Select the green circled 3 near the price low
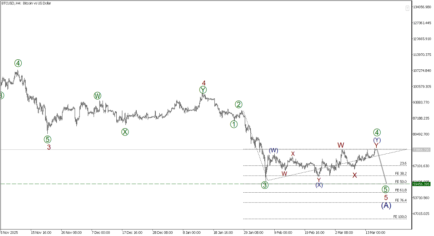The width and height of the screenshot is (434, 236). (265, 185)
